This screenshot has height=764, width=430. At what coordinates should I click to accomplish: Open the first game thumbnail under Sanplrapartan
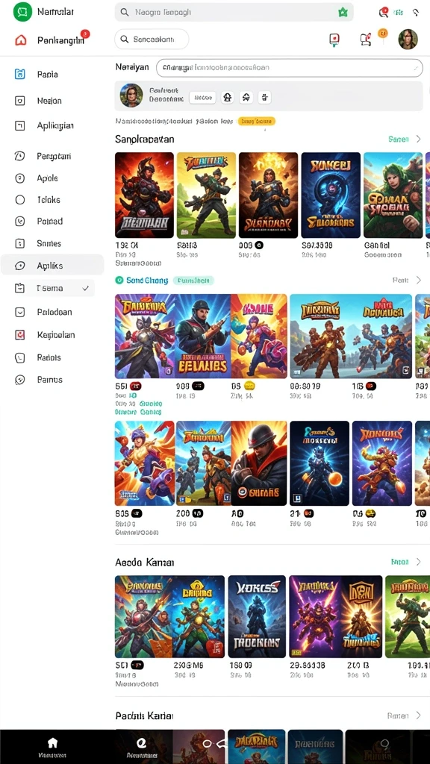pyautogui.click(x=144, y=195)
